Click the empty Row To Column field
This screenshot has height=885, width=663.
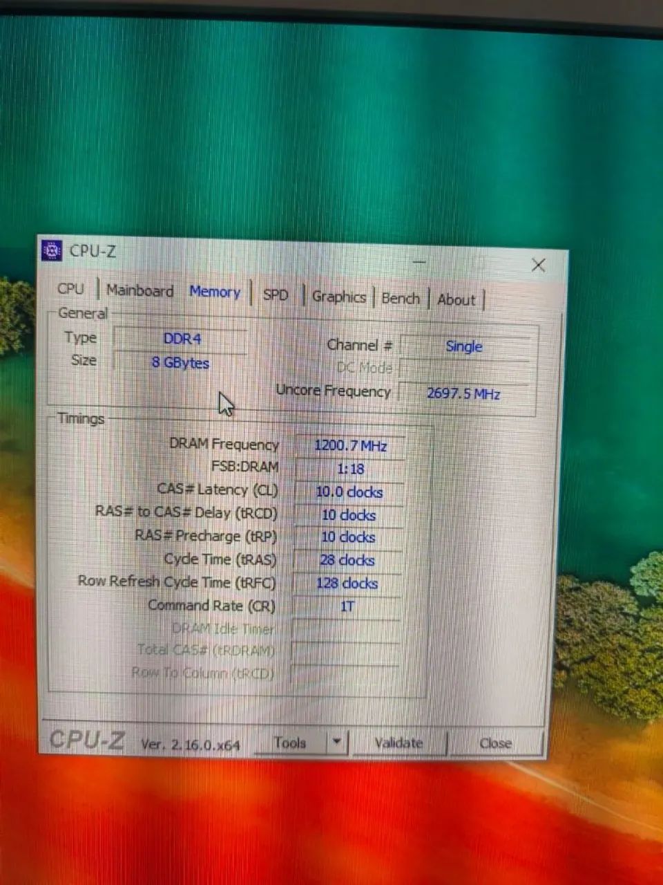click(345, 674)
